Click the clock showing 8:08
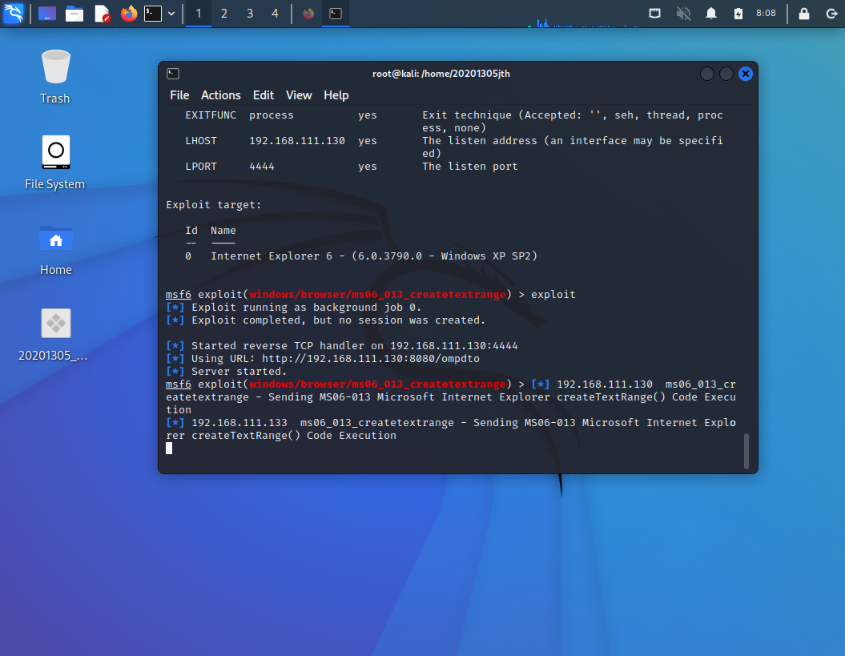 click(766, 13)
